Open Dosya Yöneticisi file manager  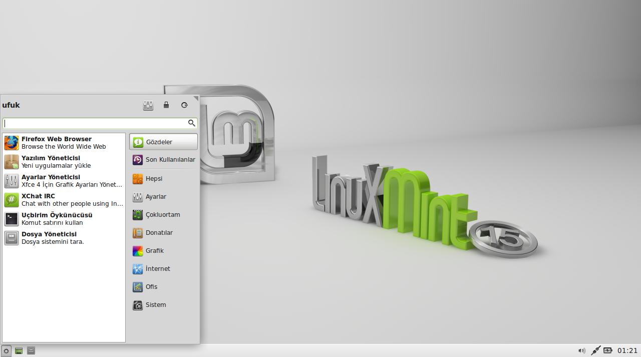(x=50, y=237)
